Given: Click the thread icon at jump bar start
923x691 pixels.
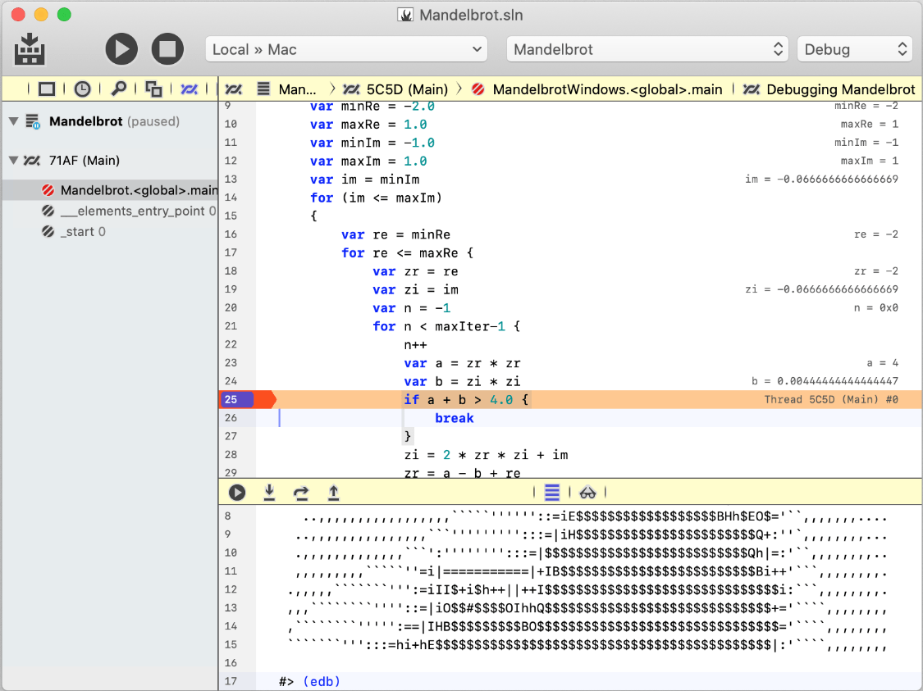Looking at the screenshot, I should pos(234,89).
